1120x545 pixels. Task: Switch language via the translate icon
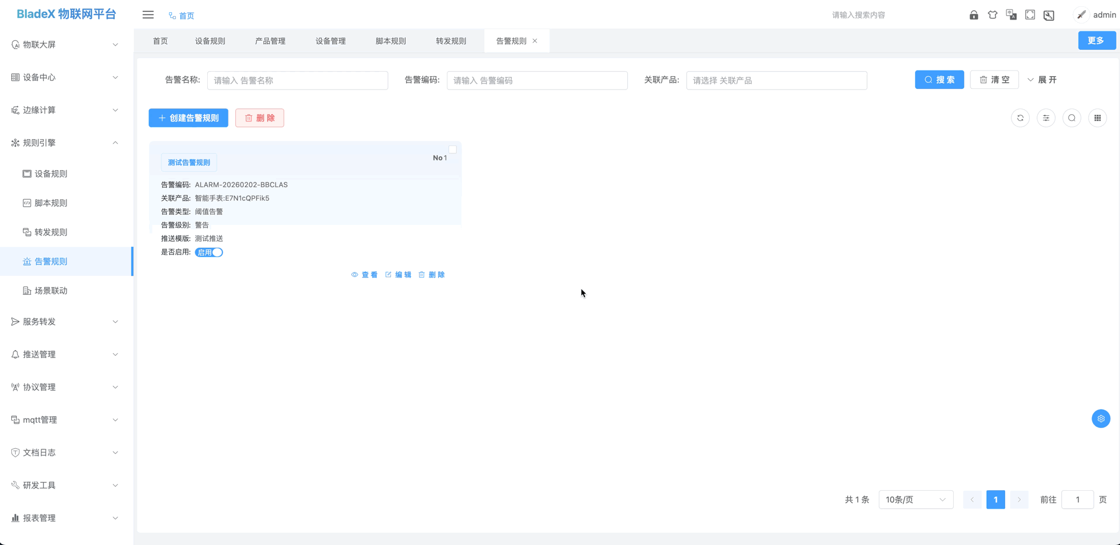(x=1011, y=15)
